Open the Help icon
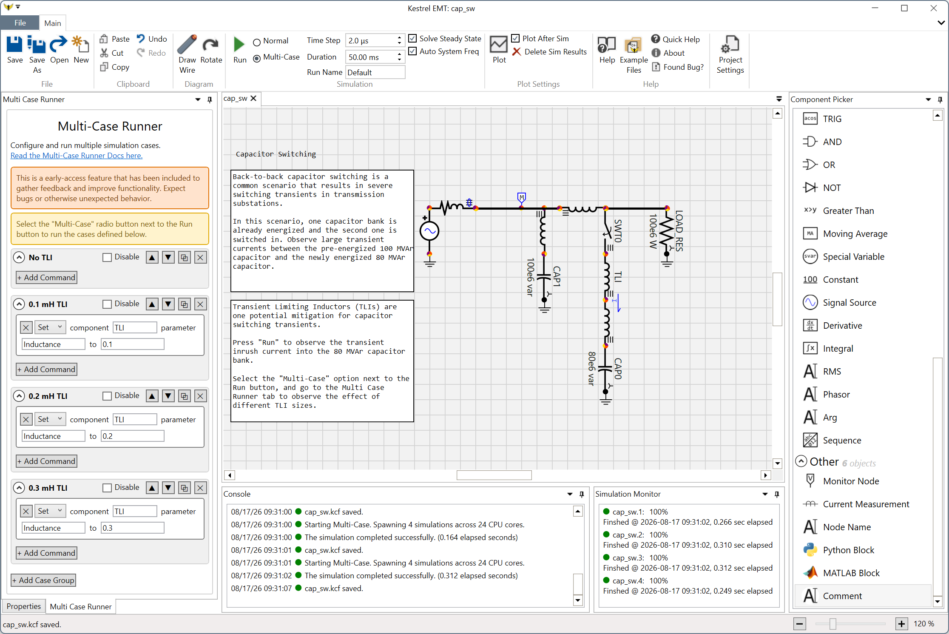Viewport: 949px width, 634px height. [607, 44]
